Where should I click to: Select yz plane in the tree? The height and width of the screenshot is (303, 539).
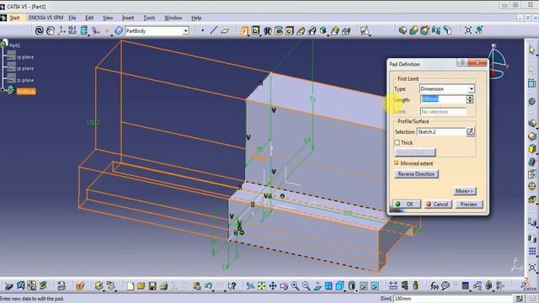[x=25, y=68]
